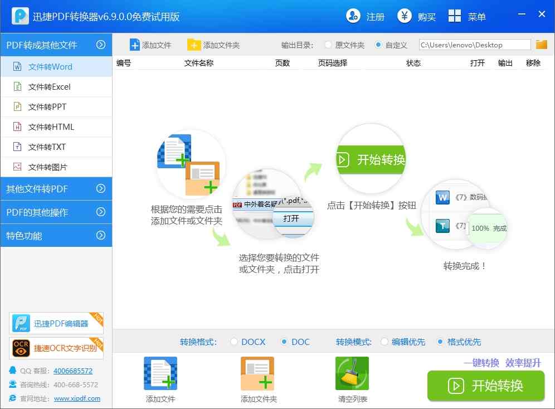This screenshot has width=555, height=409.
Task: Click the 咨询热线 support person icon
Action: (x=12, y=384)
